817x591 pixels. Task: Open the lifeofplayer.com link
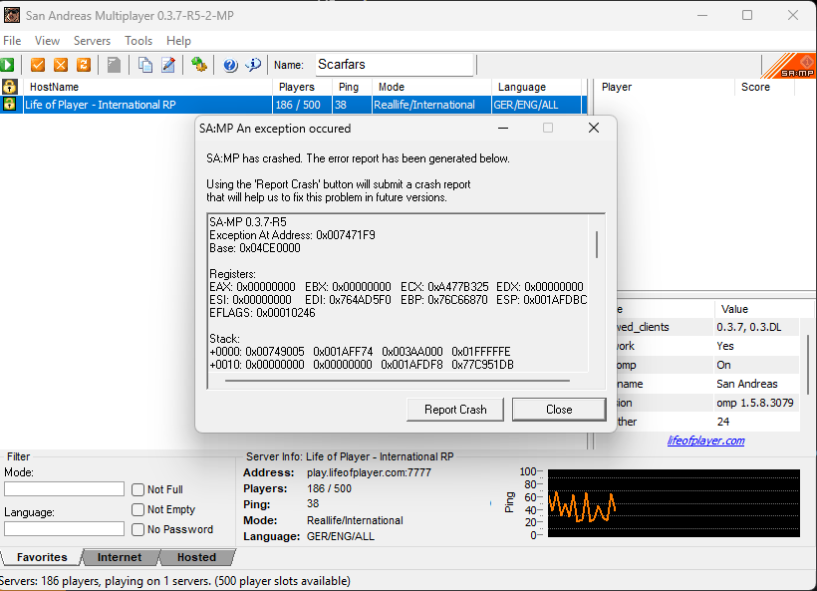click(x=705, y=441)
